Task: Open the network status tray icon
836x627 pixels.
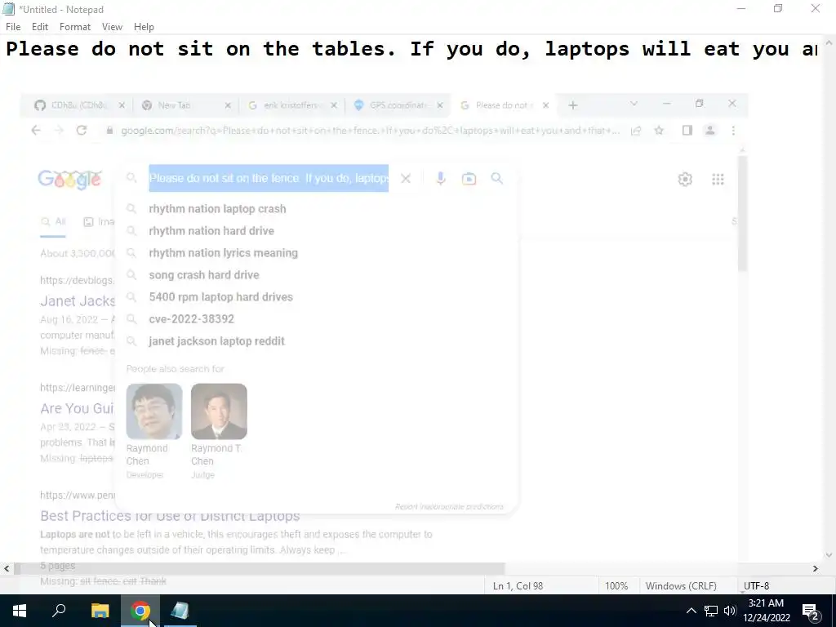Action: tap(711, 611)
